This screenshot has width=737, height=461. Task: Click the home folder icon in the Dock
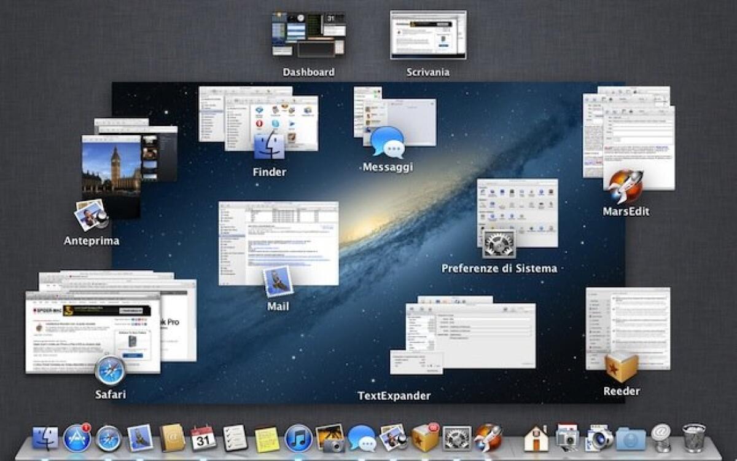coord(536,439)
